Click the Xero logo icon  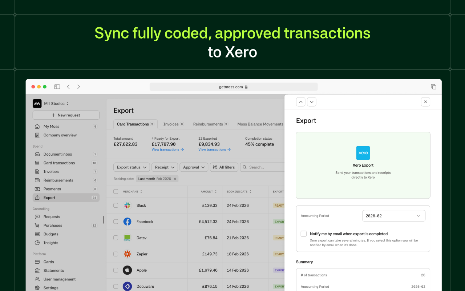(x=363, y=153)
